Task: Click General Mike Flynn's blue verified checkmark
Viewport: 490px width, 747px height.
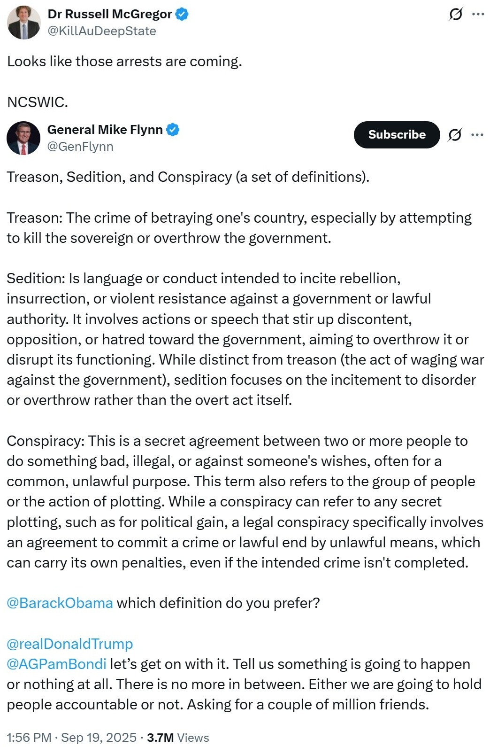Action: 173,129
